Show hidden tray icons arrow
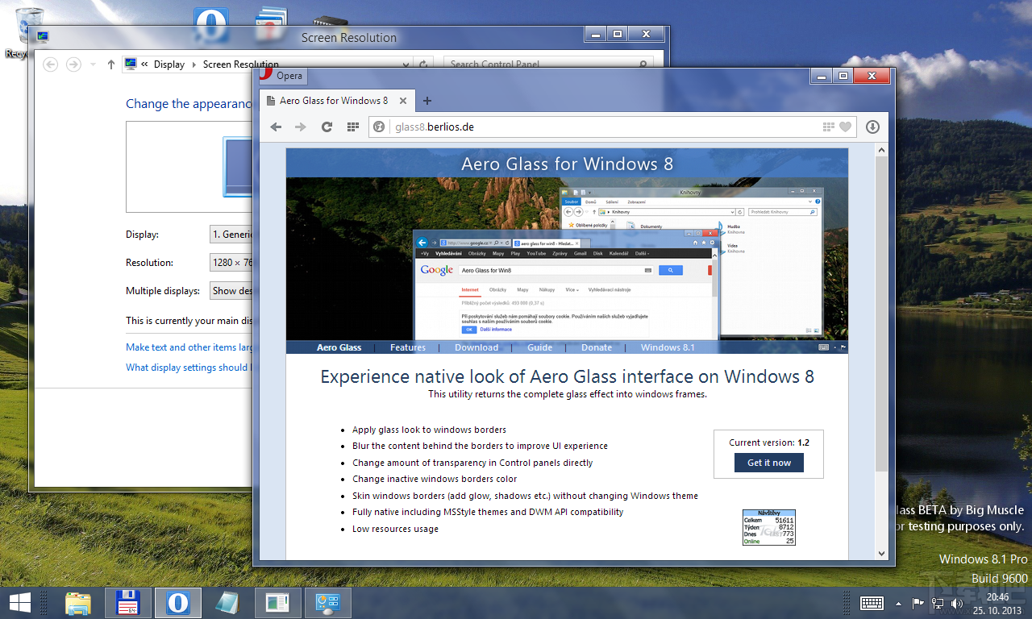The height and width of the screenshot is (619, 1032). pos(898,604)
